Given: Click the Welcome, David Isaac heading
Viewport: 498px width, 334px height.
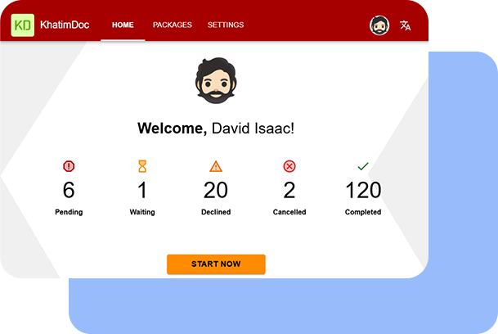Looking at the screenshot, I should click(x=216, y=129).
